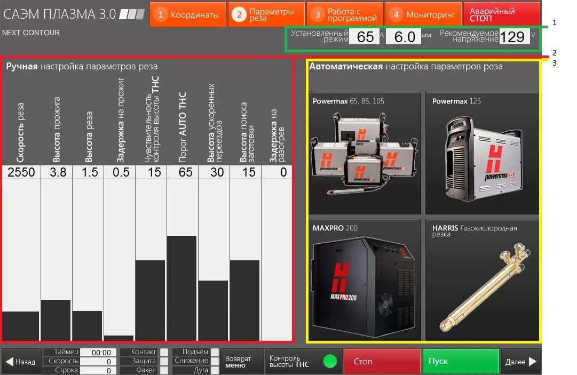Viewport: 577px width, 375px height.
Task: Click the NEXT CONTOUR status text
Action: [x=31, y=33]
